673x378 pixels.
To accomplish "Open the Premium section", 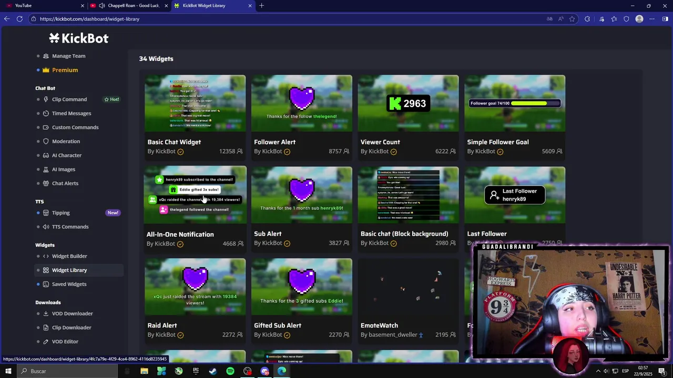I will 65,70.
